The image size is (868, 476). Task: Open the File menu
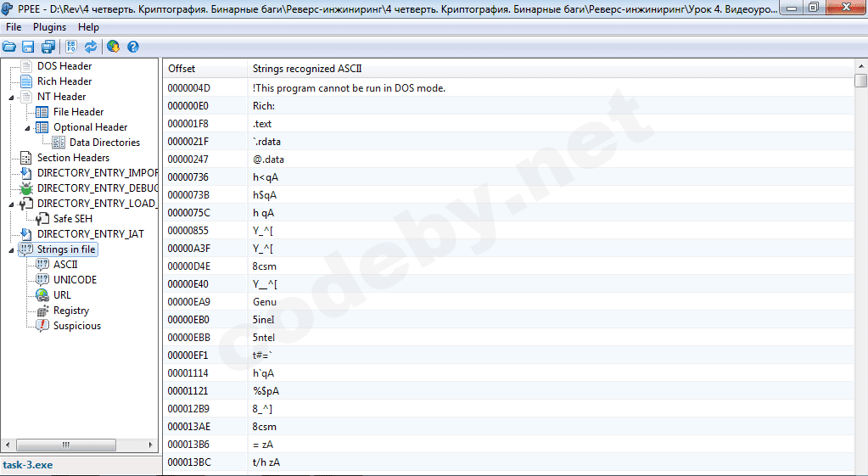coord(14,27)
